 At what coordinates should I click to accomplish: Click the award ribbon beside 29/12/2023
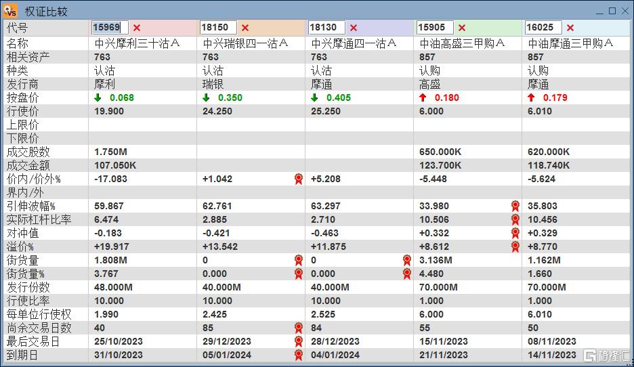coord(299,341)
